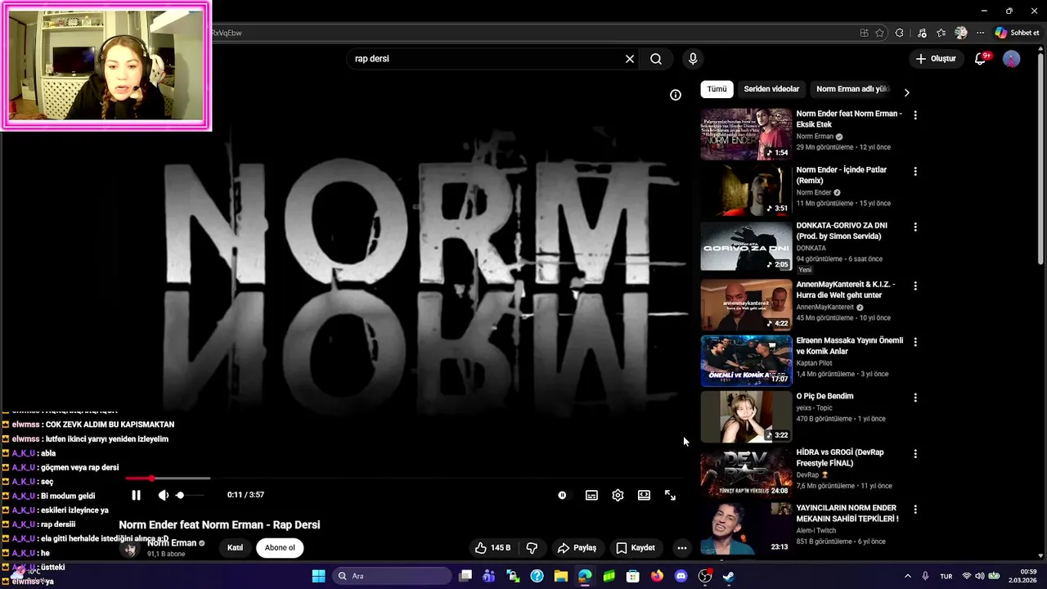The width and height of the screenshot is (1047, 589).
Task: Show hidden system tray icons chevron
Action: [907, 576]
